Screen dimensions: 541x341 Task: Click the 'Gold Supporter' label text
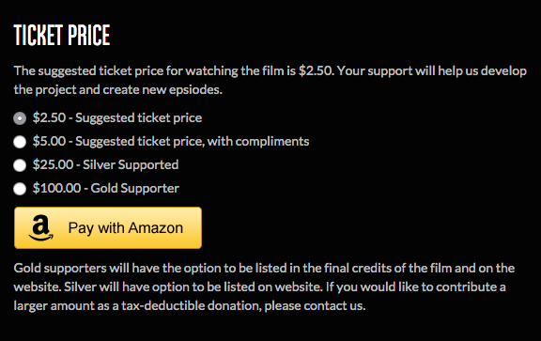pos(135,189)
